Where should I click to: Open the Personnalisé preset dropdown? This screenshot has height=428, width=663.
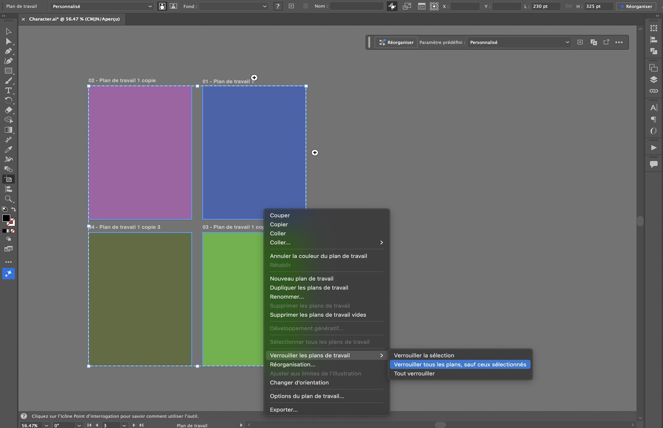point(102,6)
